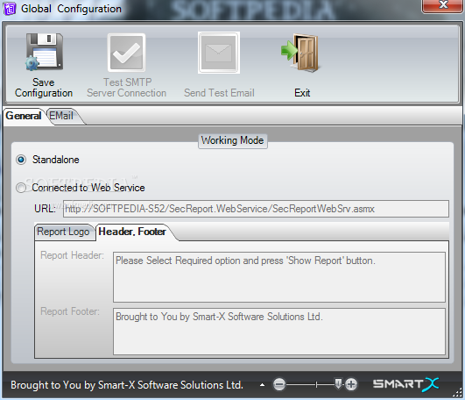
Task: Click the Web Service URL field
Action: coord(256,209)
